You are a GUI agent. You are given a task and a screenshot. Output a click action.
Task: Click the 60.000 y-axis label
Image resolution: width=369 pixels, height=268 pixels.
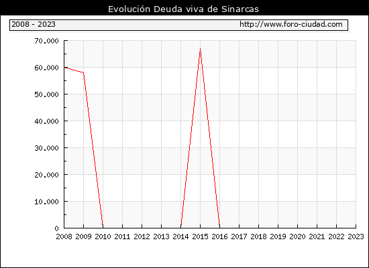(46, 68)
